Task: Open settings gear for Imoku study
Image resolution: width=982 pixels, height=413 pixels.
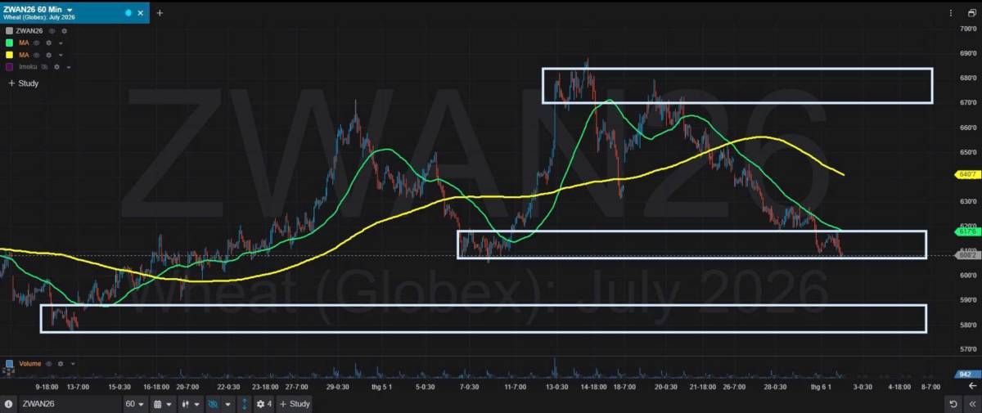Action: pos(56,67)
